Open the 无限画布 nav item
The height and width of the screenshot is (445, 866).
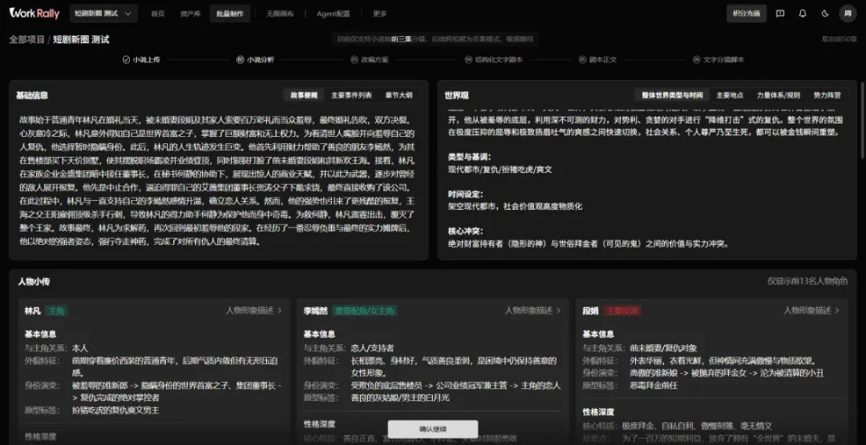click(x=280, y=14)
